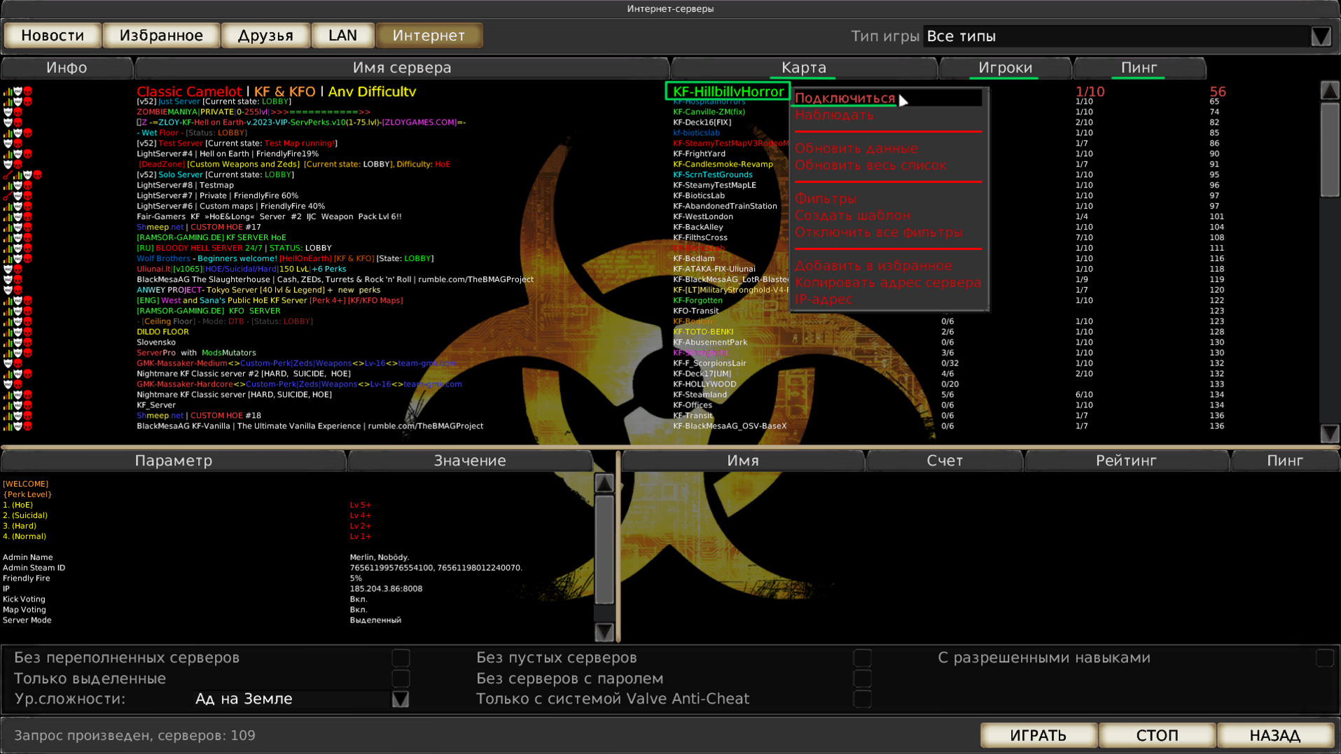Click the skull icon in the Slovensko row
This screenshot has width=1341, height=754.
tap(28, 342)
